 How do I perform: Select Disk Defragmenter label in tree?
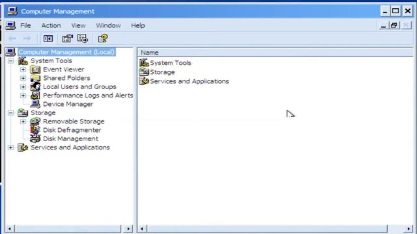pyautogui.click(x=72, y=130)
